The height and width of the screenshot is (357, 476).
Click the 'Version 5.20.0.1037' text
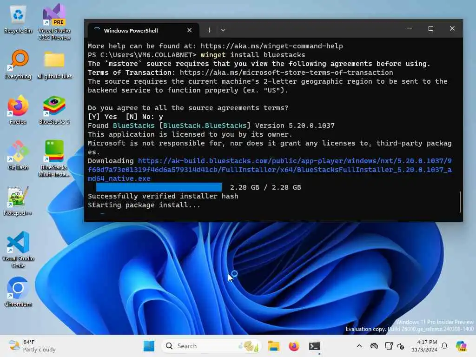click(295, 126)
